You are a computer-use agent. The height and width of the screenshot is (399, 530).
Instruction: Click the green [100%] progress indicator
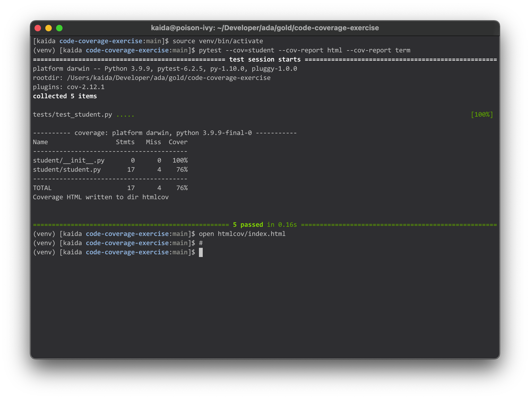482,115
